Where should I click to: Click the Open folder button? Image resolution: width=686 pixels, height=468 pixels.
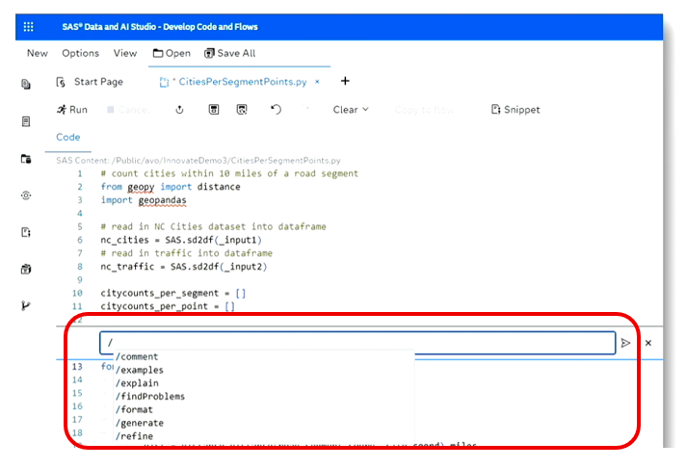point(171,53)
